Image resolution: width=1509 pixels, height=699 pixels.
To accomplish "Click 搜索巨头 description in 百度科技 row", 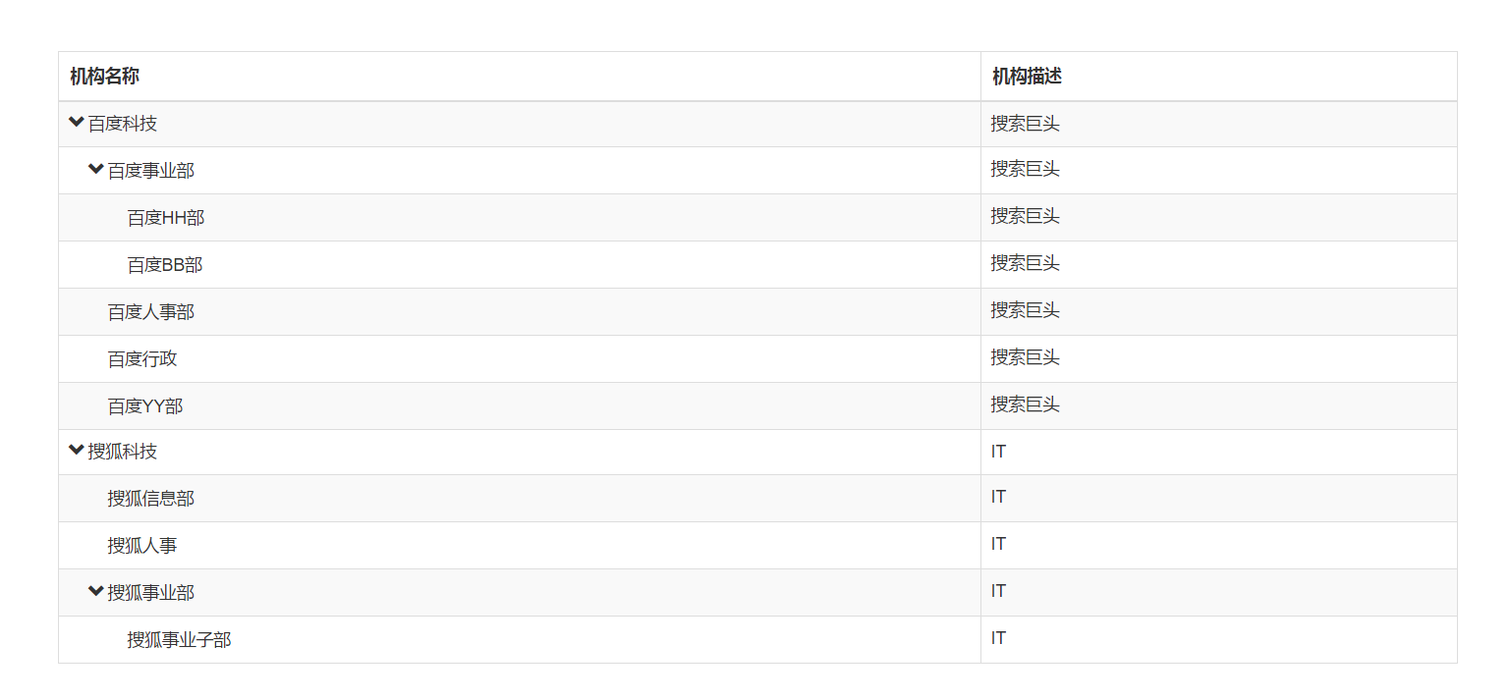I will coord(1025,124).
